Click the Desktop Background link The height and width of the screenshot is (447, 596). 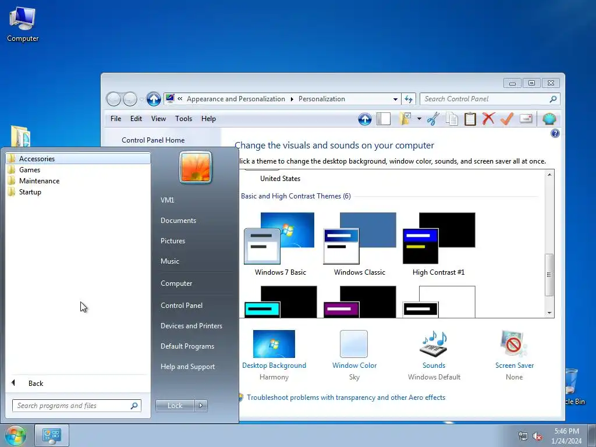tap(274, 366)
